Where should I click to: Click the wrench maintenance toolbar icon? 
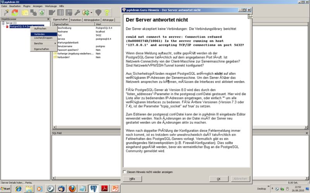coord(77,13)
